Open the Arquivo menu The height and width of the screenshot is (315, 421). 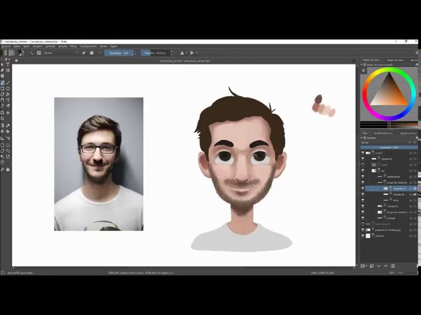(6, 47)
